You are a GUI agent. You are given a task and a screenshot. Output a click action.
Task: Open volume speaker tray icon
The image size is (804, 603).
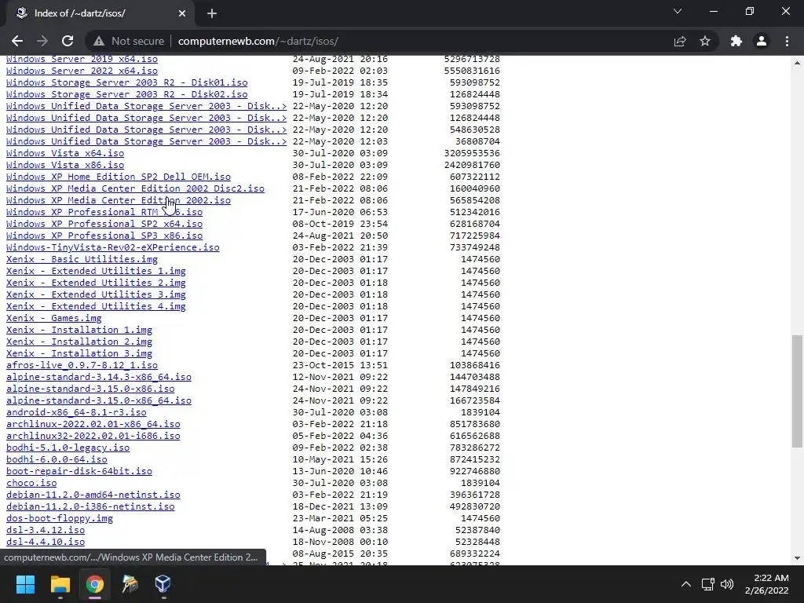[x=727, y=584]
